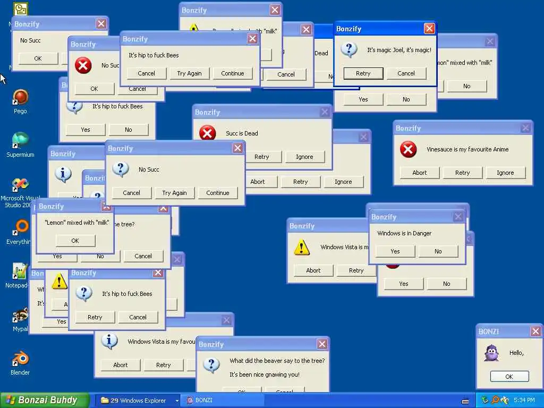Click Cancel beside Retry in Bees question dialog

point(138,317)
